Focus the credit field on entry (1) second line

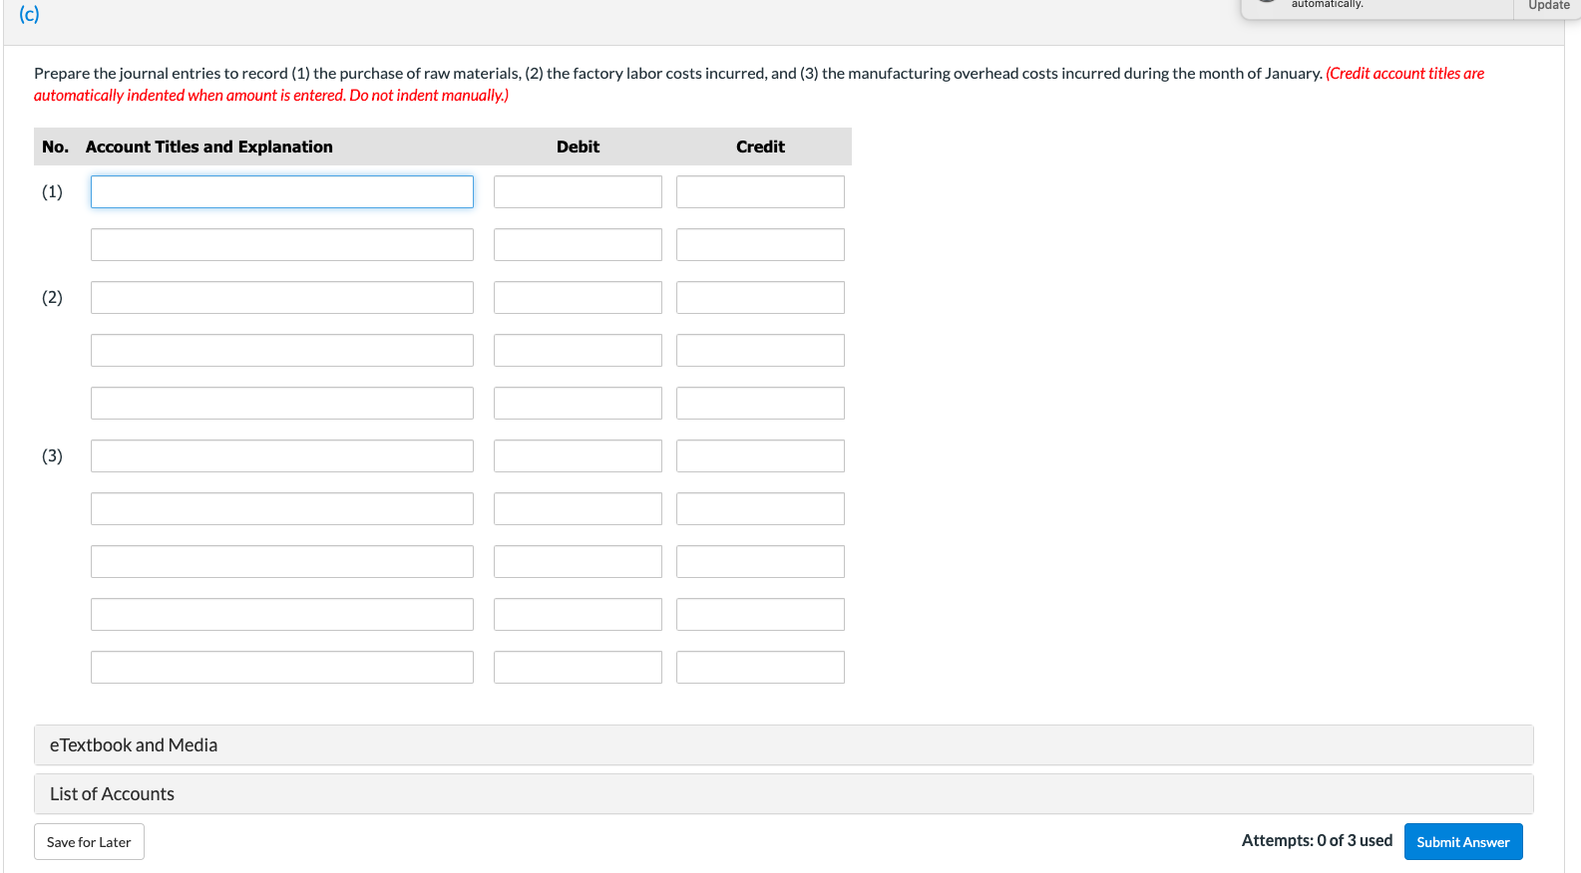[760, 245]
